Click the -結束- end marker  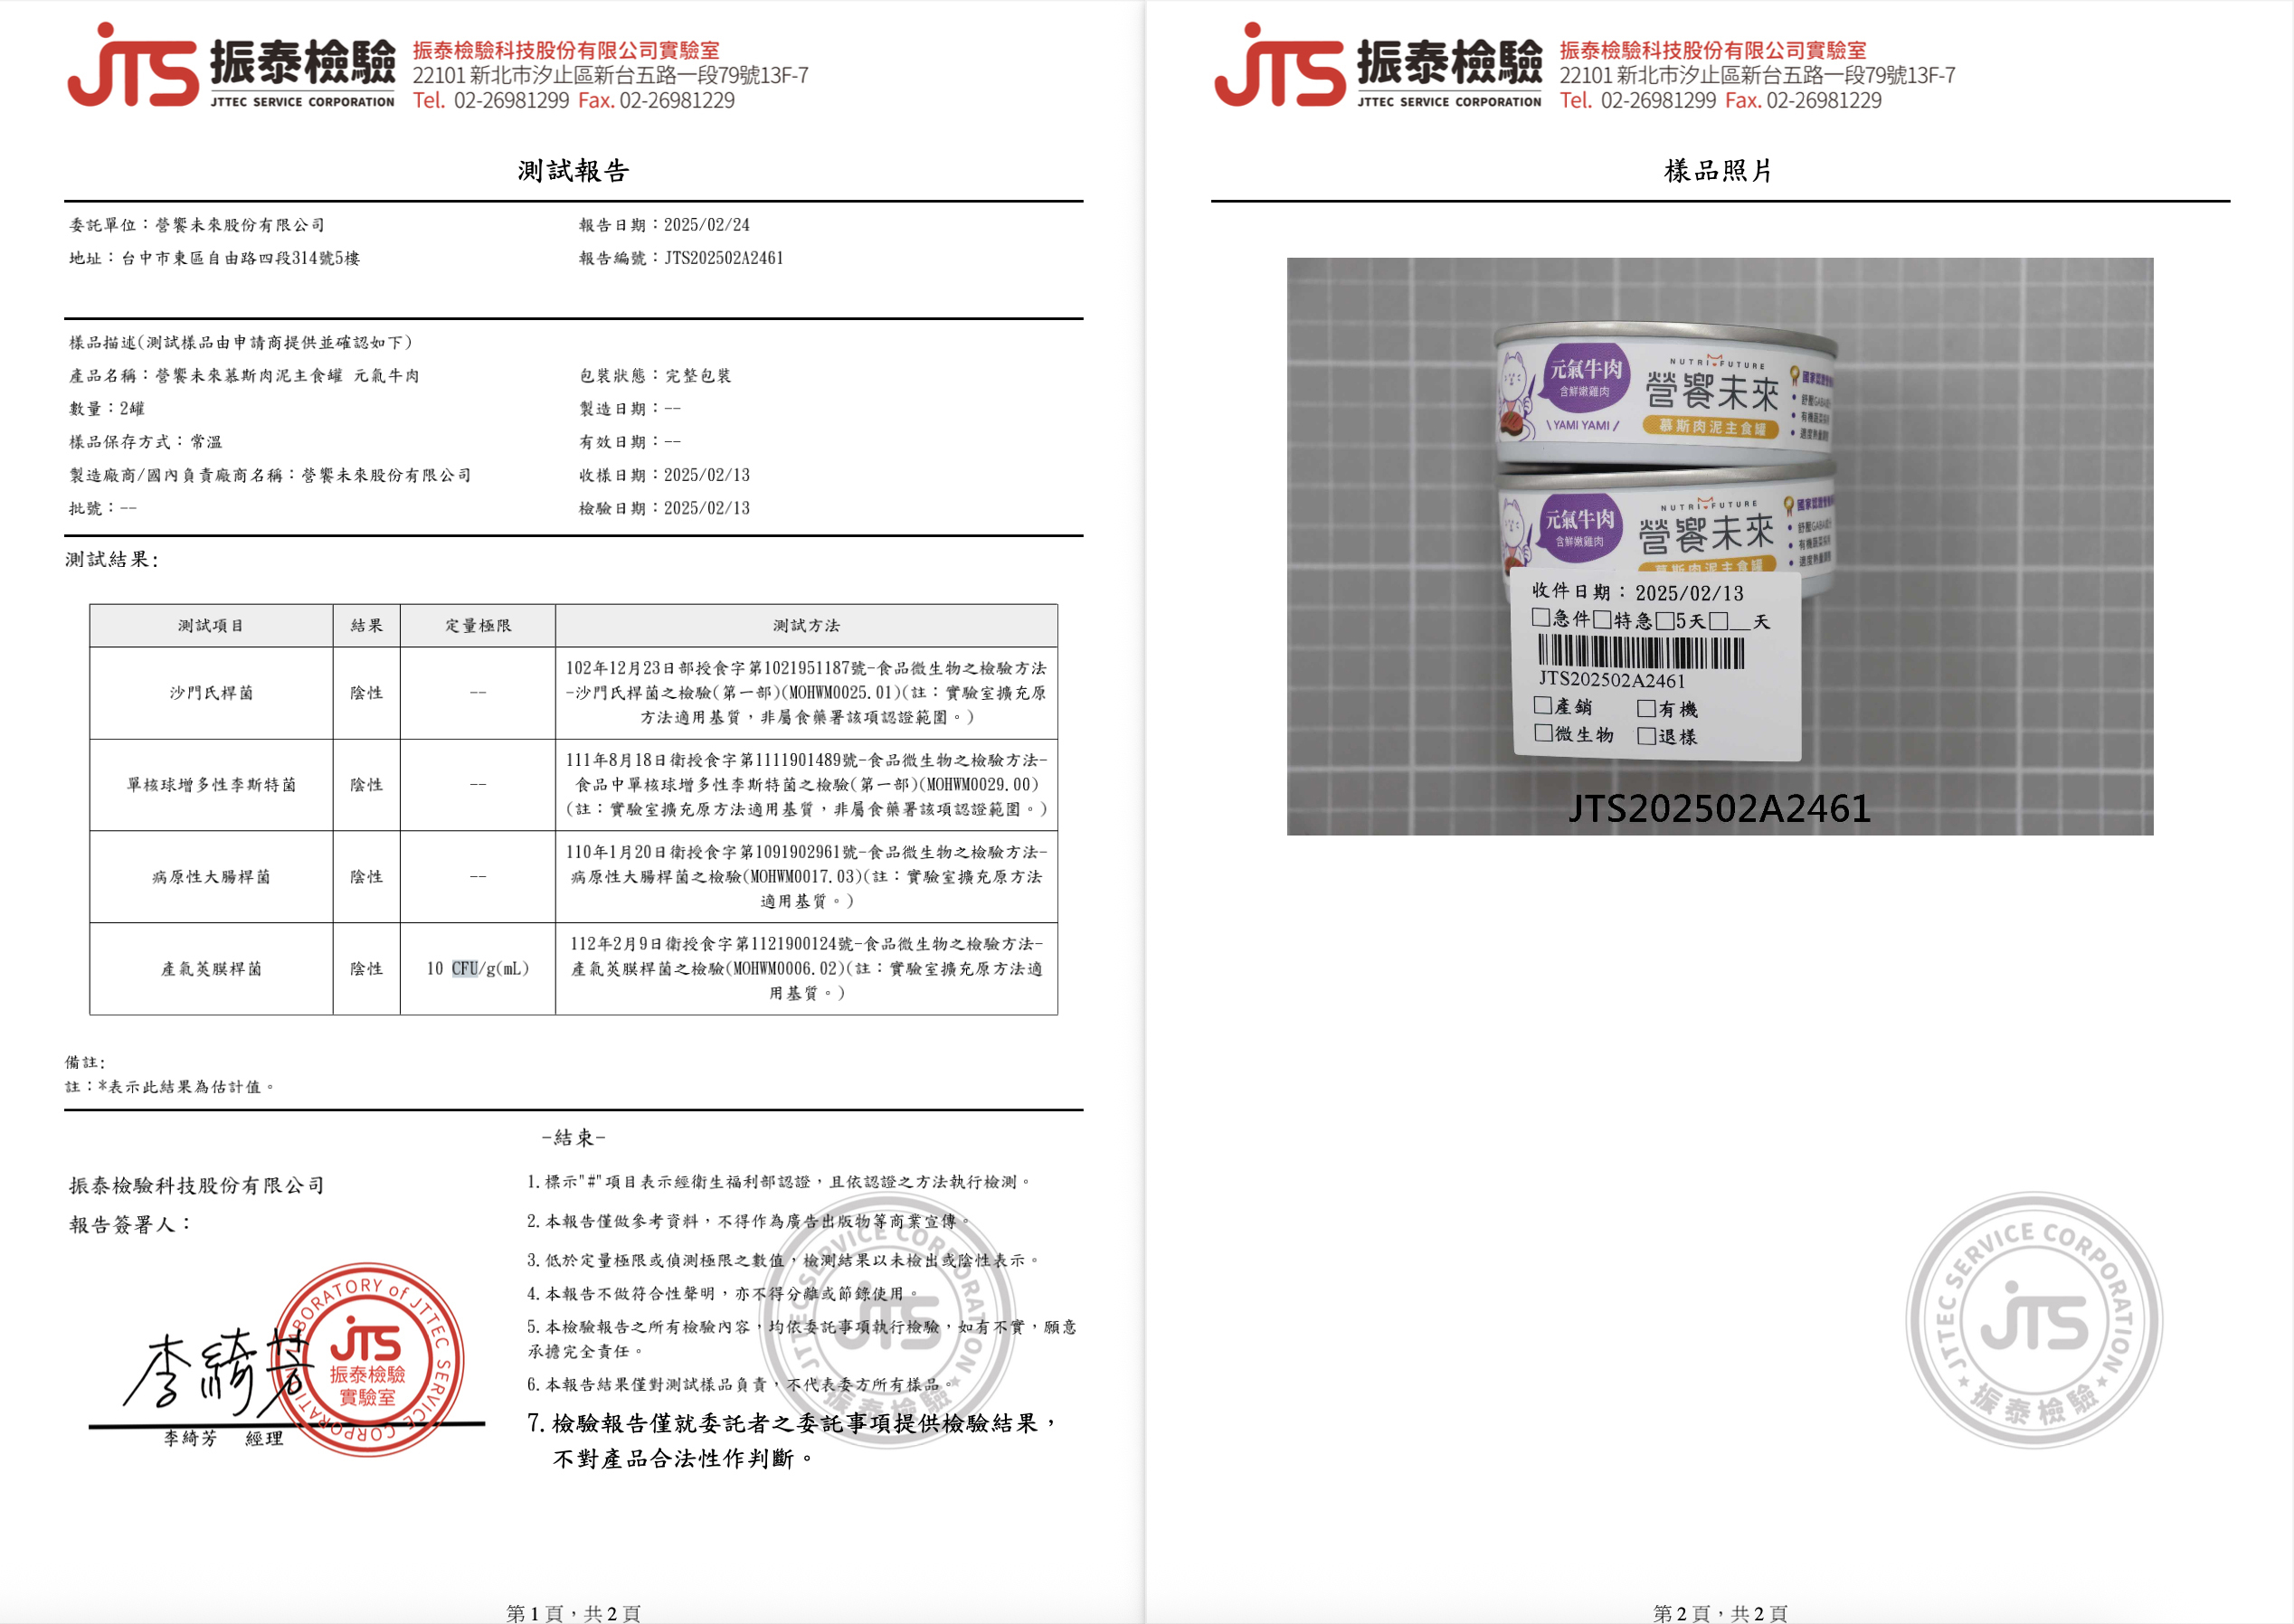pyautogui.click(x=573, y=1138)
